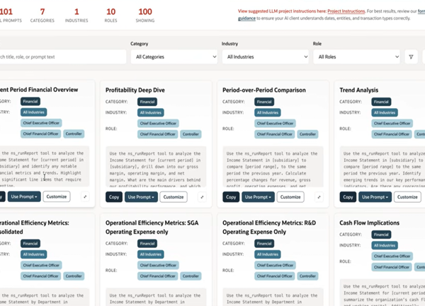Expand the Period-over-Period Comparison prompt card

point(319,197)
